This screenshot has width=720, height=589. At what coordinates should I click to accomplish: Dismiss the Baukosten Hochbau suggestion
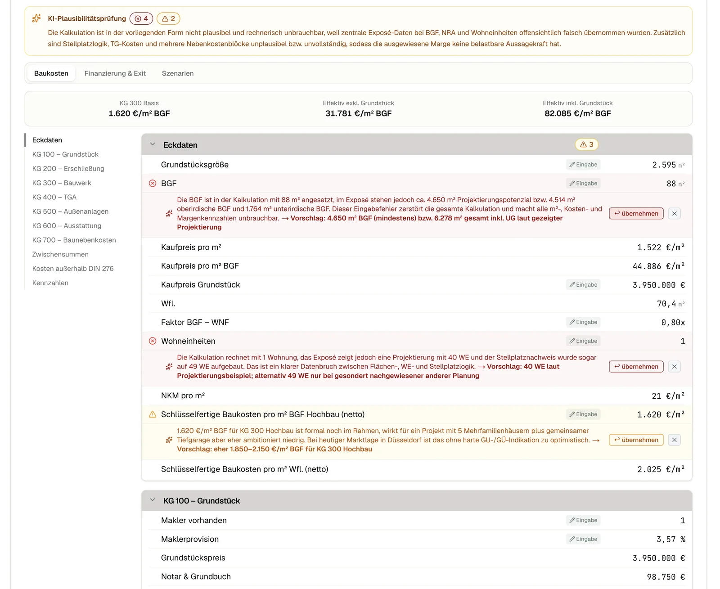pos(674,440)
